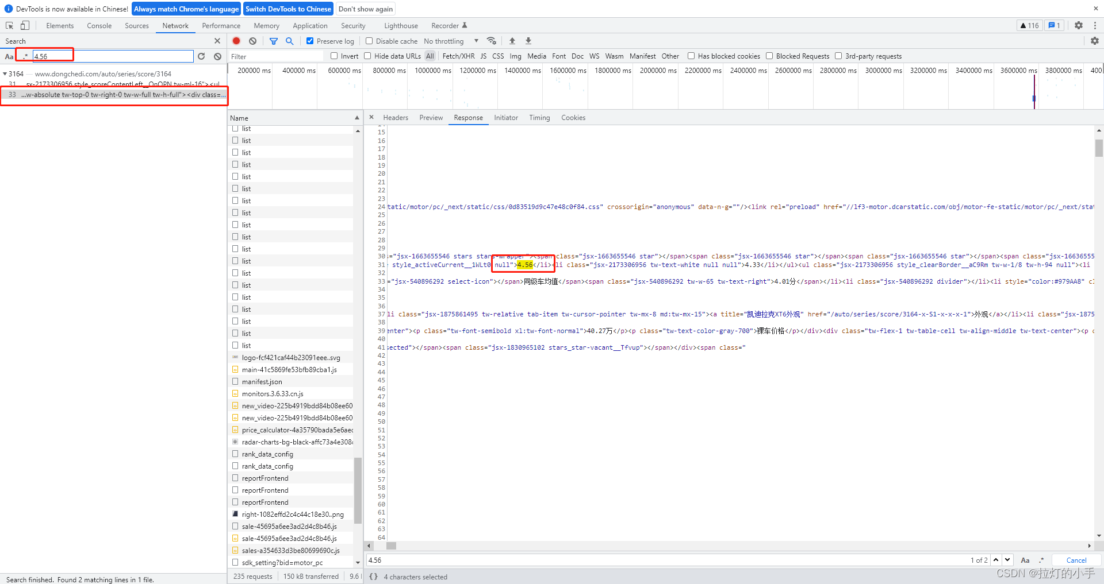Disable the Preserve log checkbox
Viewport: 1104px width, 584px height.
coord(310,41)
